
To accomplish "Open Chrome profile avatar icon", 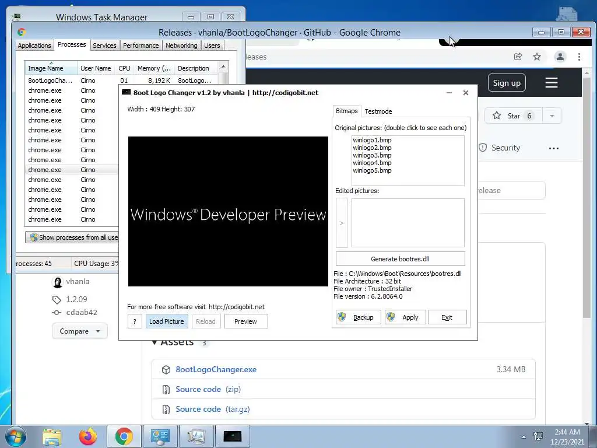I will pos(560,57).
